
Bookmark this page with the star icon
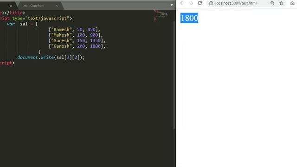click(x=281, y=3)
